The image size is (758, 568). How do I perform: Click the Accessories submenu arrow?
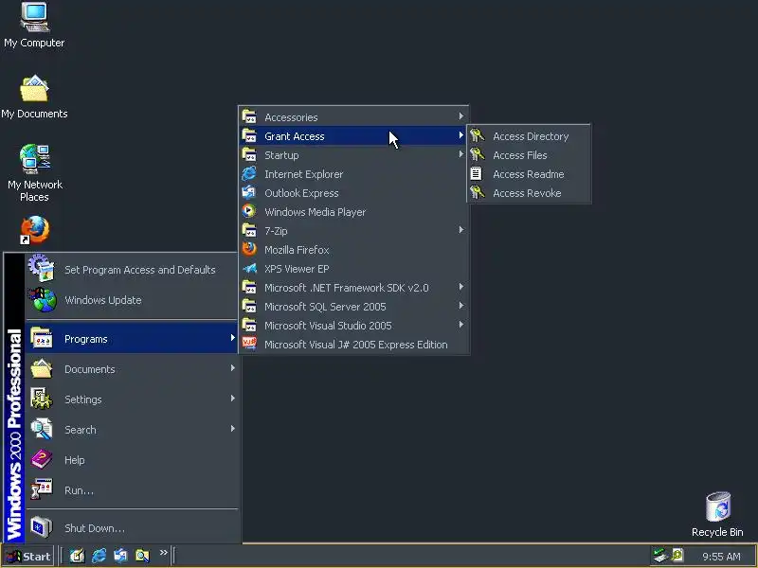[461, 115]
